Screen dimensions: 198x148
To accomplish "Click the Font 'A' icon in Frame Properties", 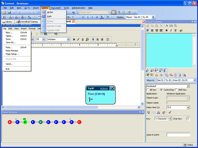I will (167, 26).
